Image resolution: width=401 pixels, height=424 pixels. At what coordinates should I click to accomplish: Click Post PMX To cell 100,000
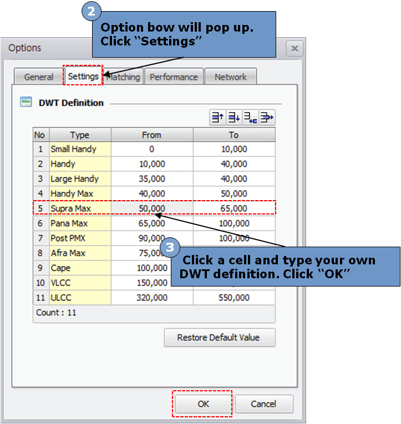click(x=234, y=238)
